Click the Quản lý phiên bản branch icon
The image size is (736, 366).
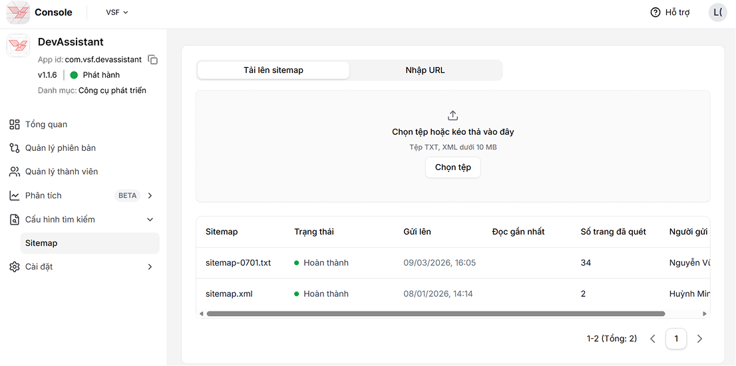pos(15,148)
